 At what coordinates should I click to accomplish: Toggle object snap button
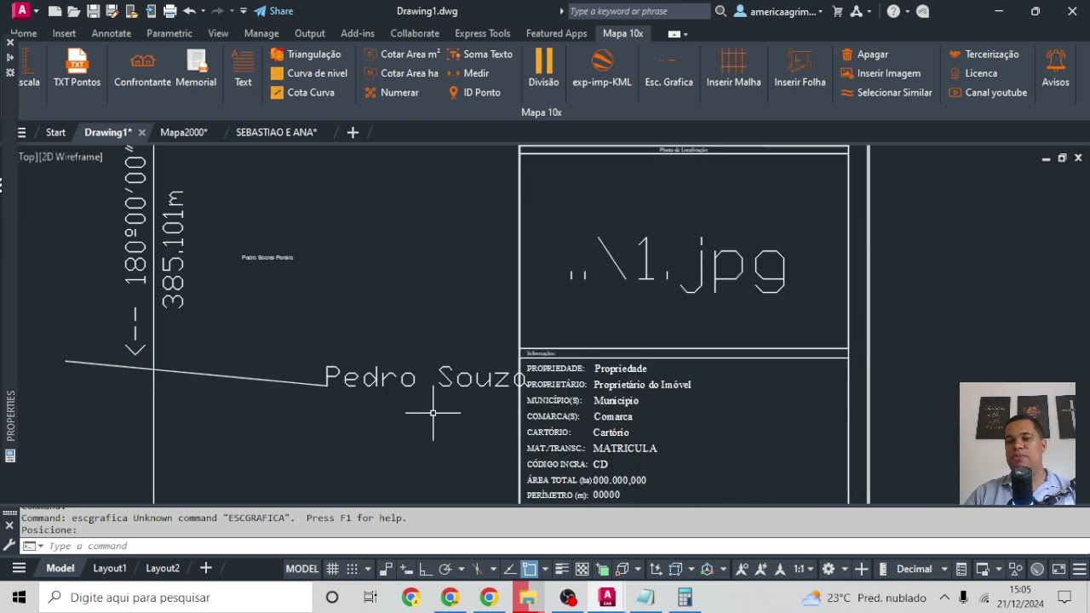click(x=530, y=569)
